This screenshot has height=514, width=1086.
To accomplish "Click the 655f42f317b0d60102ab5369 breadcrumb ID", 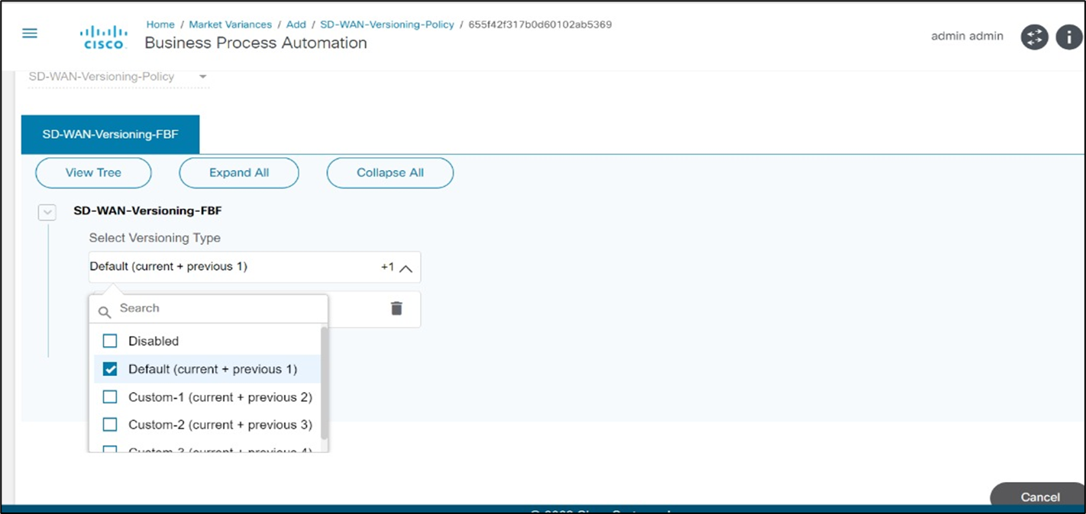I will tap(540, 24).
